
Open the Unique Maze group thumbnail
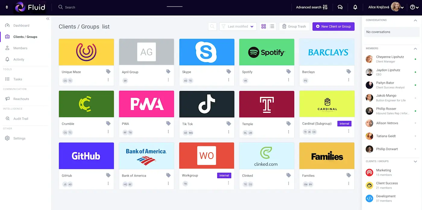click(x=86, y=52)
